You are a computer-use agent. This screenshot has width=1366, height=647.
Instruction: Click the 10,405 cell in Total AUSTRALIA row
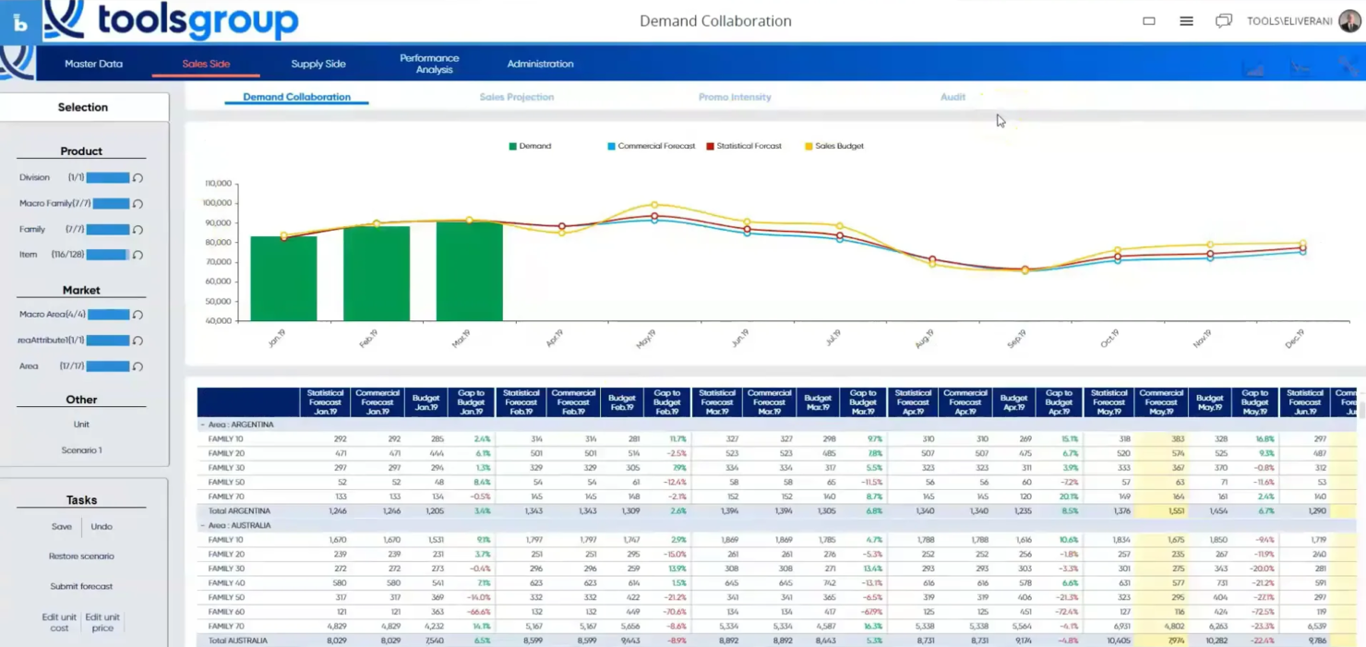click(x=1117, y=641)
